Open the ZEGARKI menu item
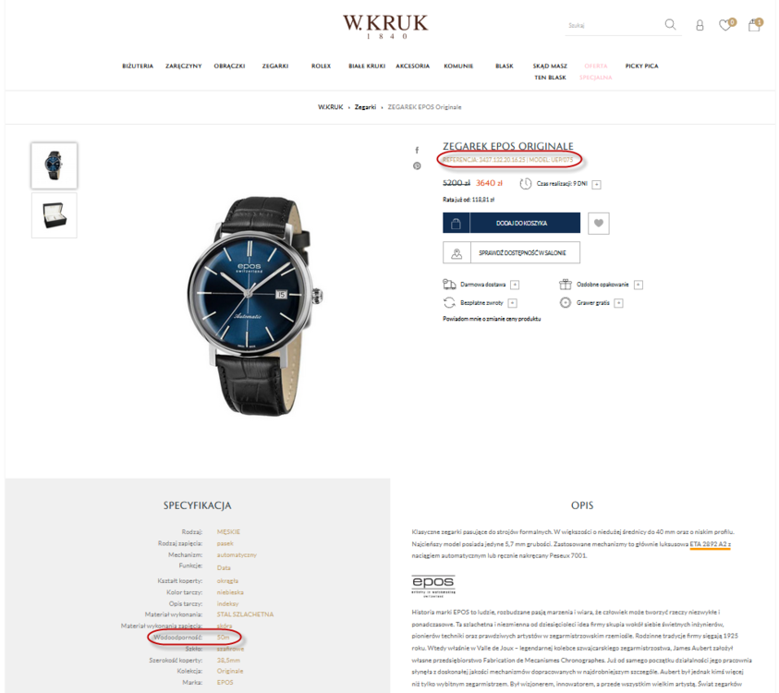Viewport: 779px width, 693px height. 275,66
